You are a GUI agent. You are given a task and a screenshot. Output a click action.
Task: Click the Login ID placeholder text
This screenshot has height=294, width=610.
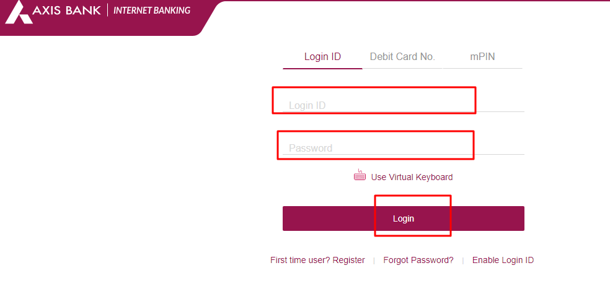[307, 105]
